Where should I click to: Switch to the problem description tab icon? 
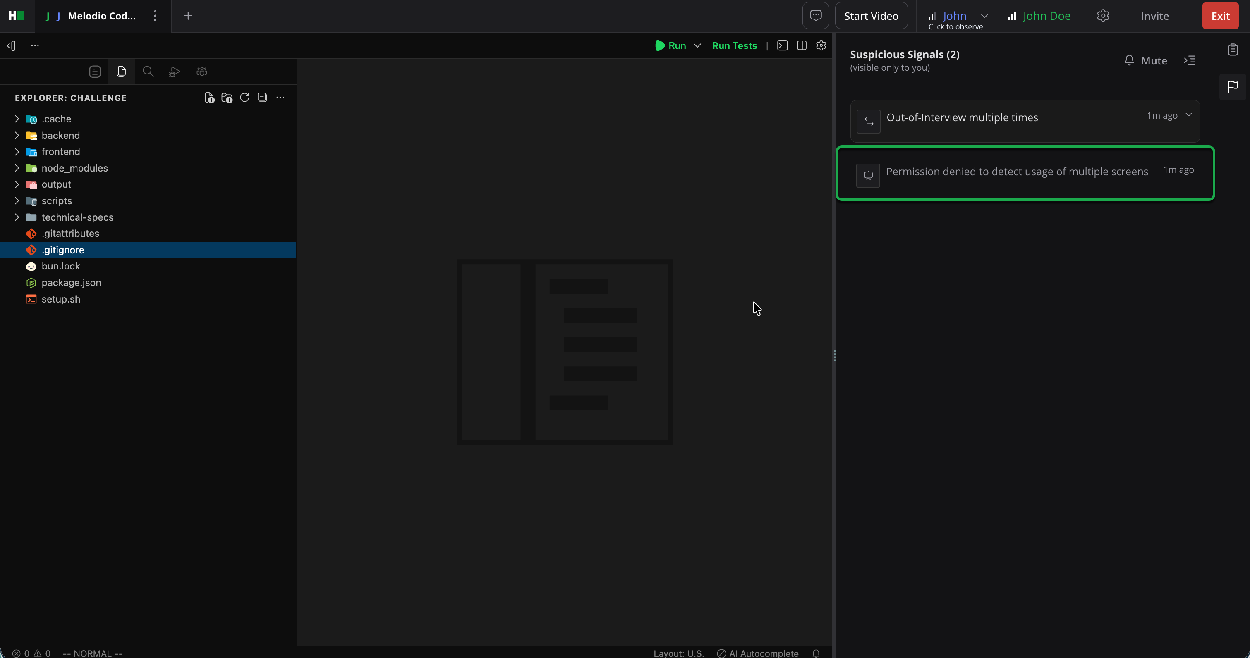(x=95, y=72)
